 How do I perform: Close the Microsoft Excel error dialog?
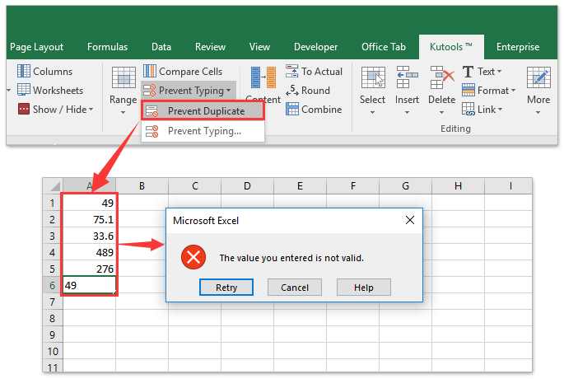click(x=410, y=220)
